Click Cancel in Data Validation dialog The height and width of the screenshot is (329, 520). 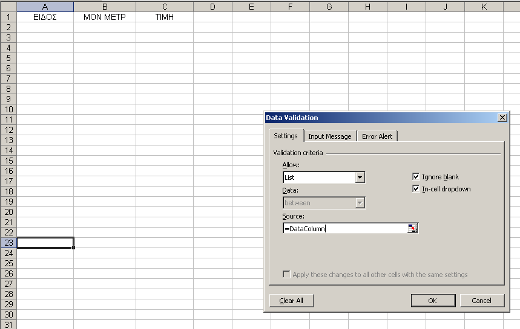point(481,301)
